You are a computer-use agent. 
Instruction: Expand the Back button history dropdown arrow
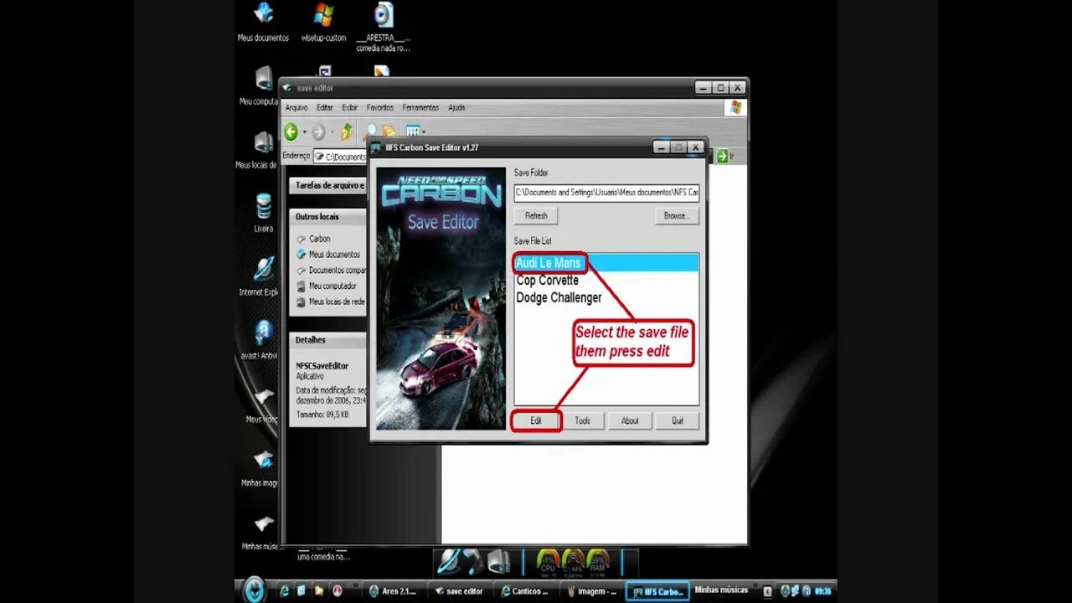pos(304,132)
